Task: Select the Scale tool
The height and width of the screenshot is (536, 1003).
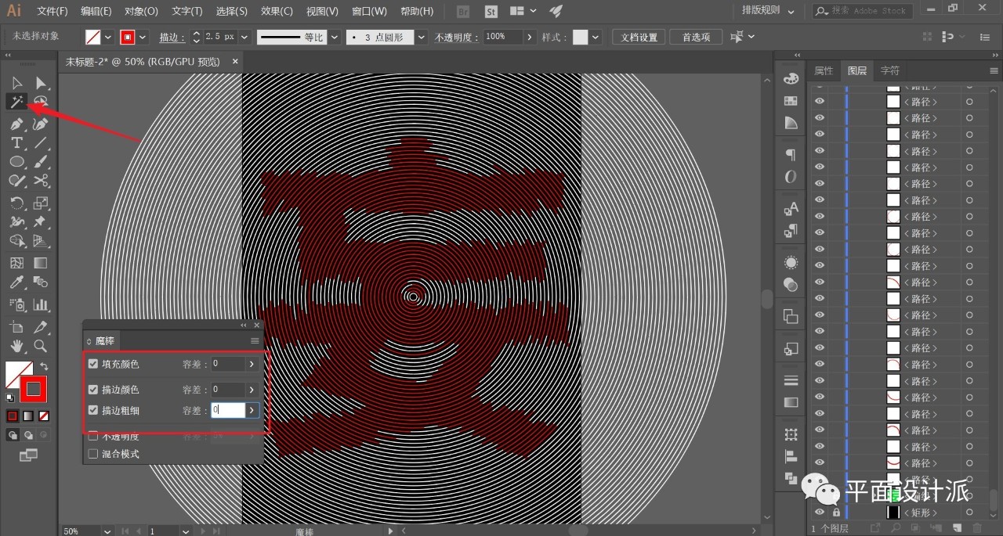Action: click(x=41, y=203)
